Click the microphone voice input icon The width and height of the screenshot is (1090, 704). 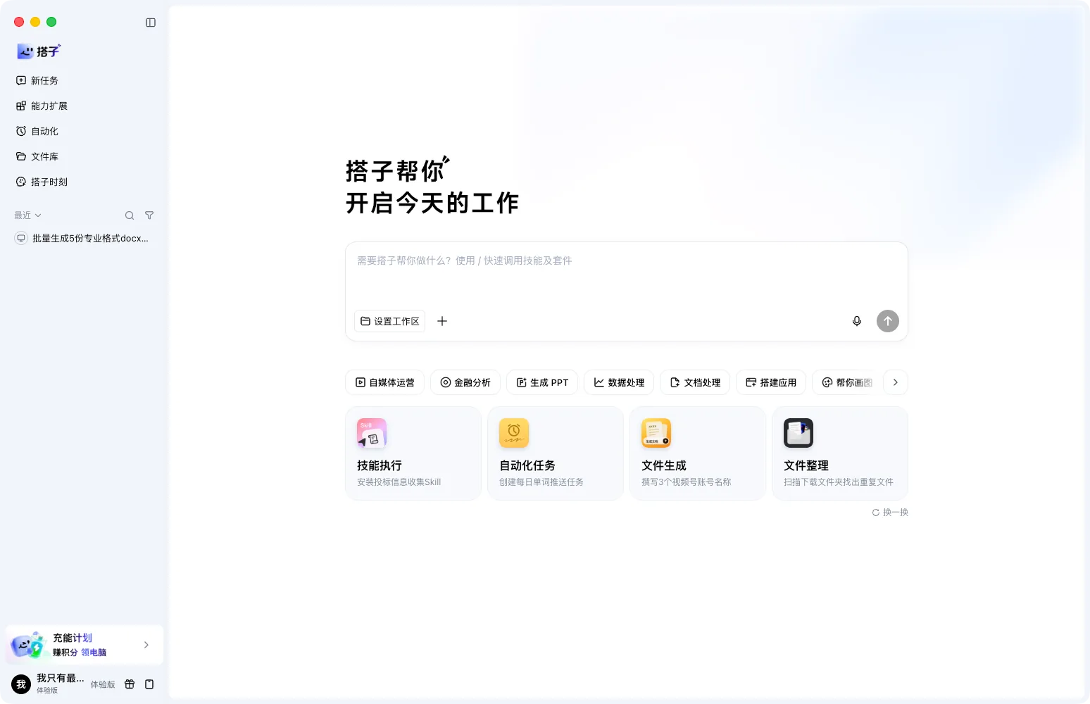click(x=857, y=321)
